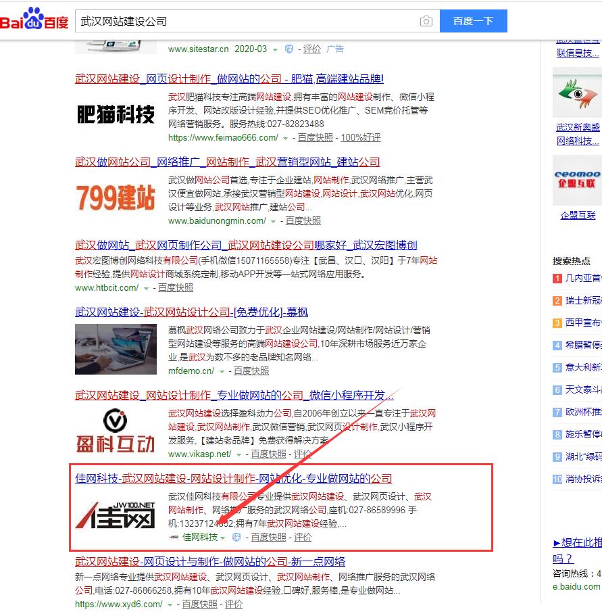Viewport: 602px width, 616px height.
Task: Click the eye-logo thumbnail for 武汉新奥盛
Action: 577,93
